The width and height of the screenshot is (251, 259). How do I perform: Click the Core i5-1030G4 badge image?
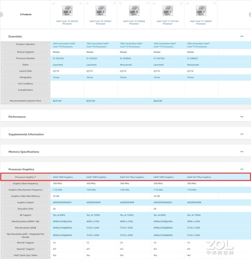coord(134,11)
